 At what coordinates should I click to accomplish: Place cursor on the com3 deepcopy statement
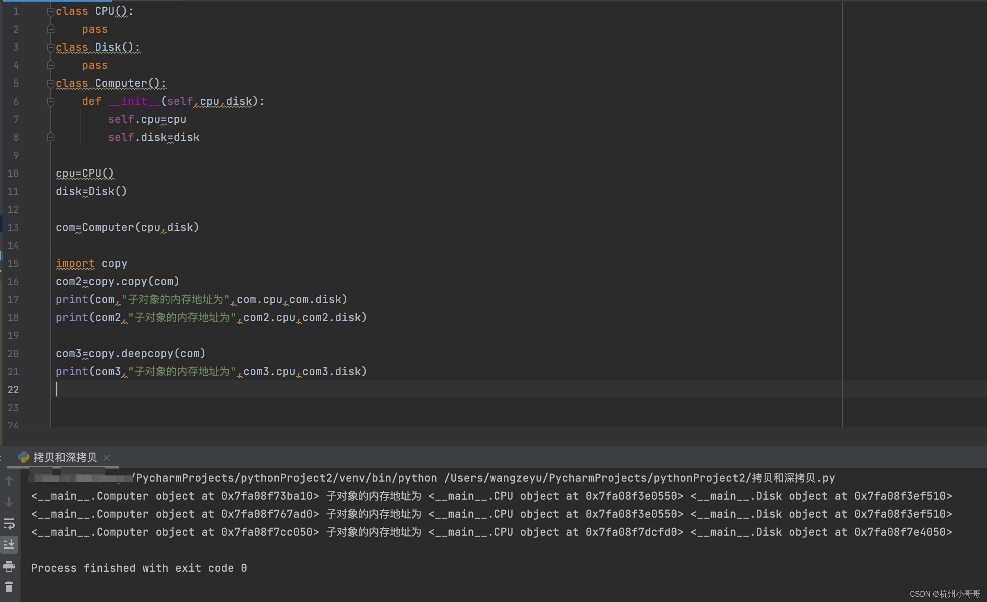click(131, 353)
